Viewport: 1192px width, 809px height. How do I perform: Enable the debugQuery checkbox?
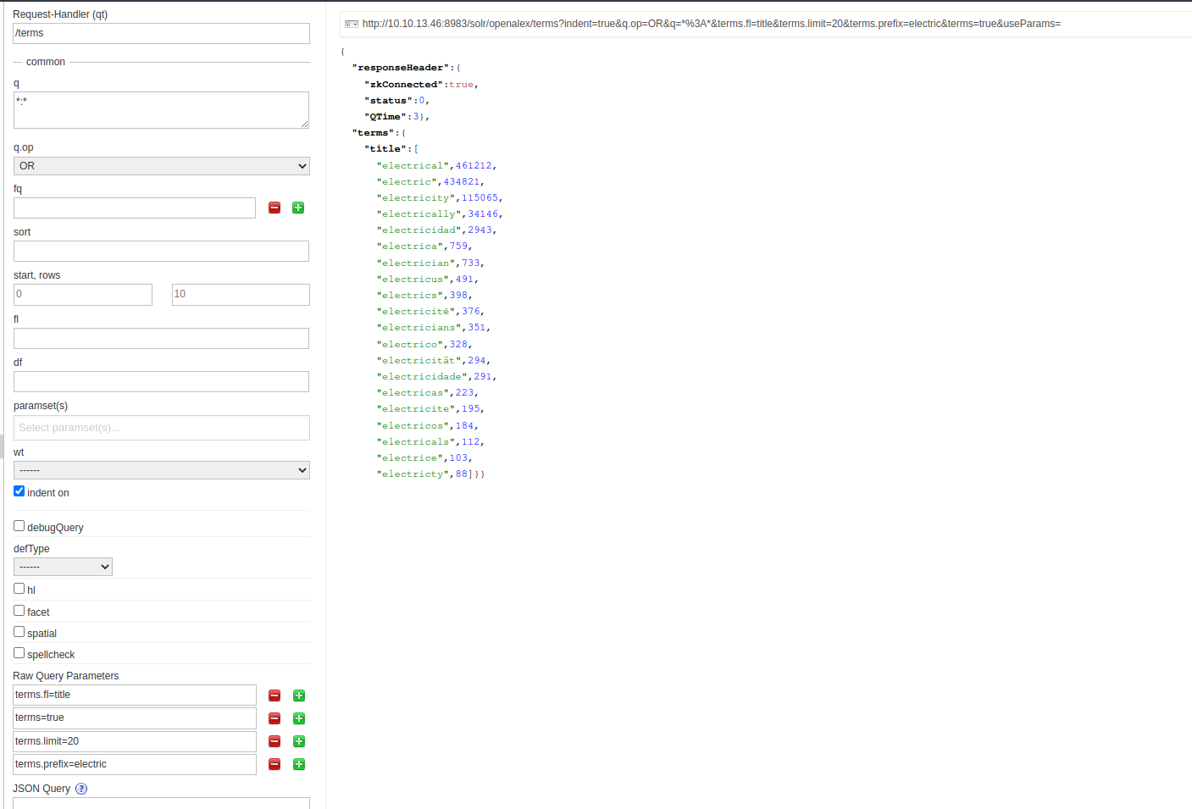(x=19, y=526)
